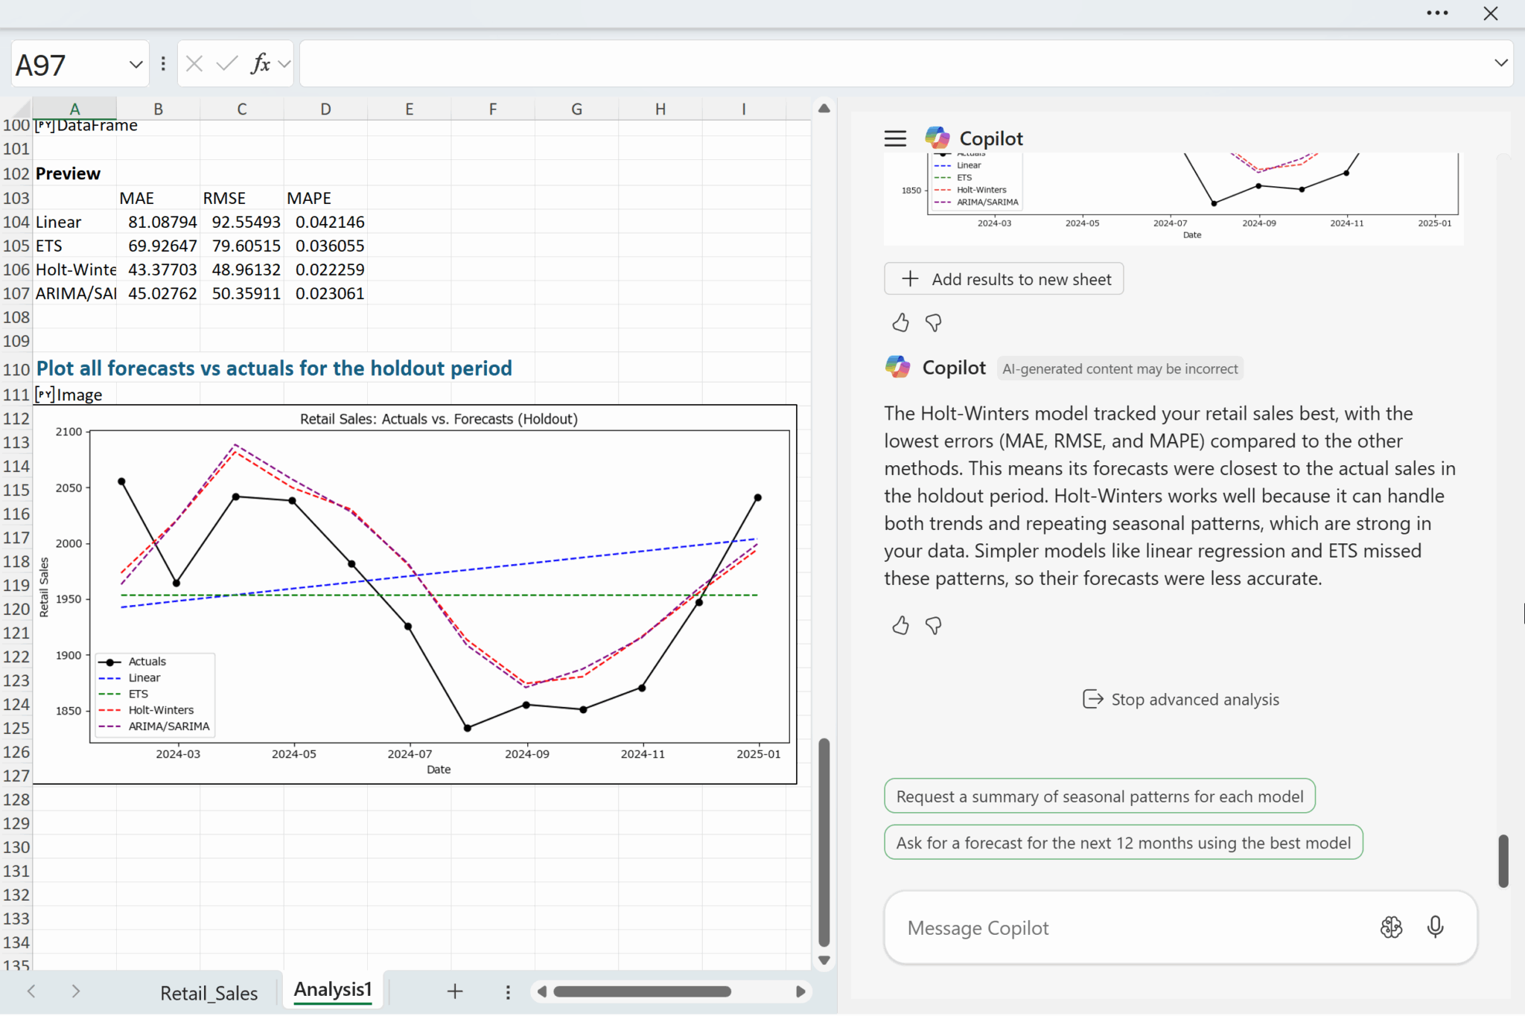Click the microphone icon in message box

(x=1435, y=927)
